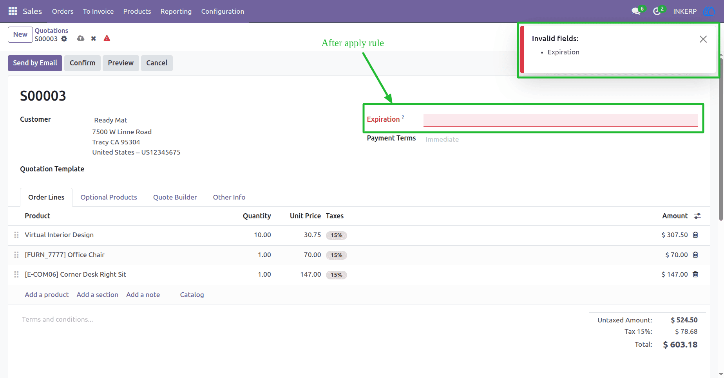The image size is (724, 378).
Task: Select the Order Lines tab
Action: coord(46,197)
